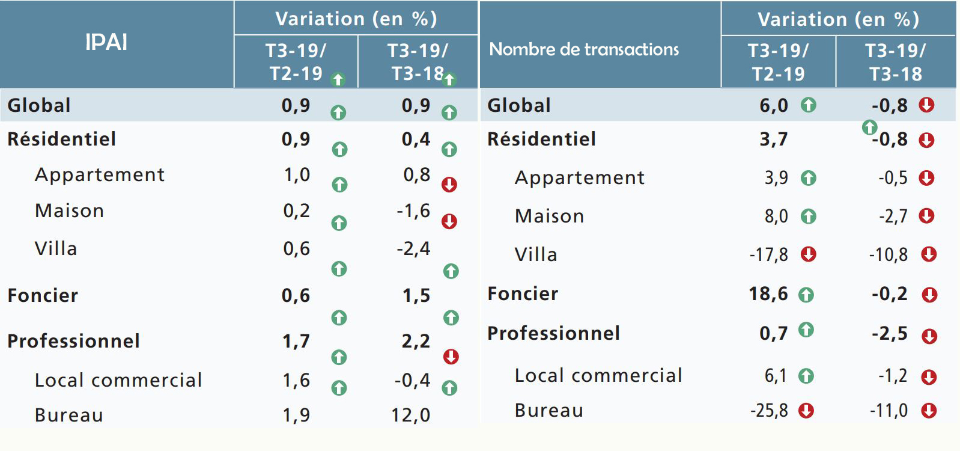Select the green arrow beside Local commercial 6,1
This screenshot has height=451, width=960.
pos(806,376)
